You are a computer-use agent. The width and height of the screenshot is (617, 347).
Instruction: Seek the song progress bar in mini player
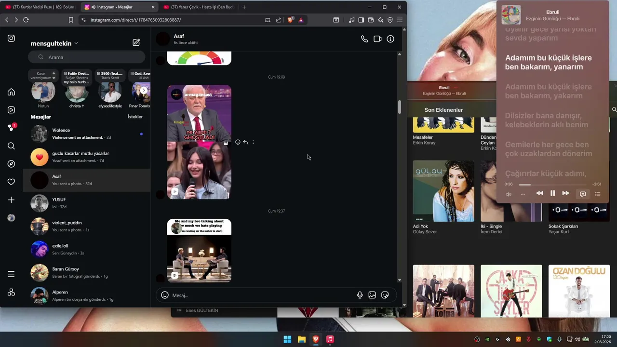(x=553, y=185)
